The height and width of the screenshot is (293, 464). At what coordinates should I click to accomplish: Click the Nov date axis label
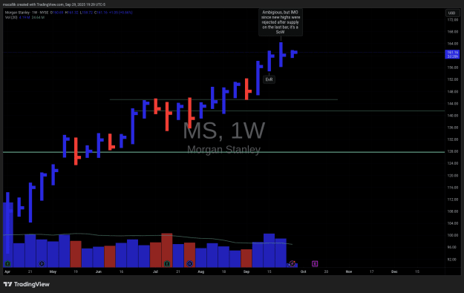(349, 271)
